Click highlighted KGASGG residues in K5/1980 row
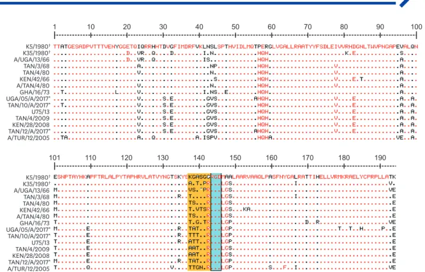425x272 pixels. (199, 177)
